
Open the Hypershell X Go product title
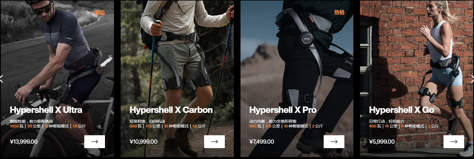tap(401, 110)
